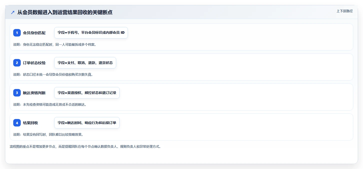The image size is (363, 169).
Task: Click the number 4 step badge
Action: (x=17, y=123)
